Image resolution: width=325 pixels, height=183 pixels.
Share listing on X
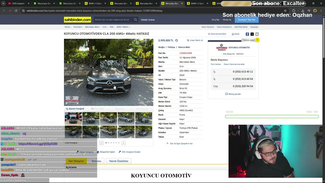(252, 34)
